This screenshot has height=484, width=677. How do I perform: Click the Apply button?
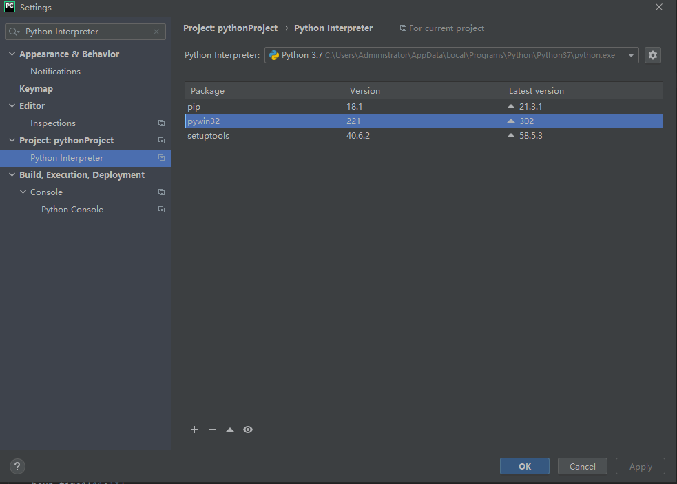tap(640, 466)
